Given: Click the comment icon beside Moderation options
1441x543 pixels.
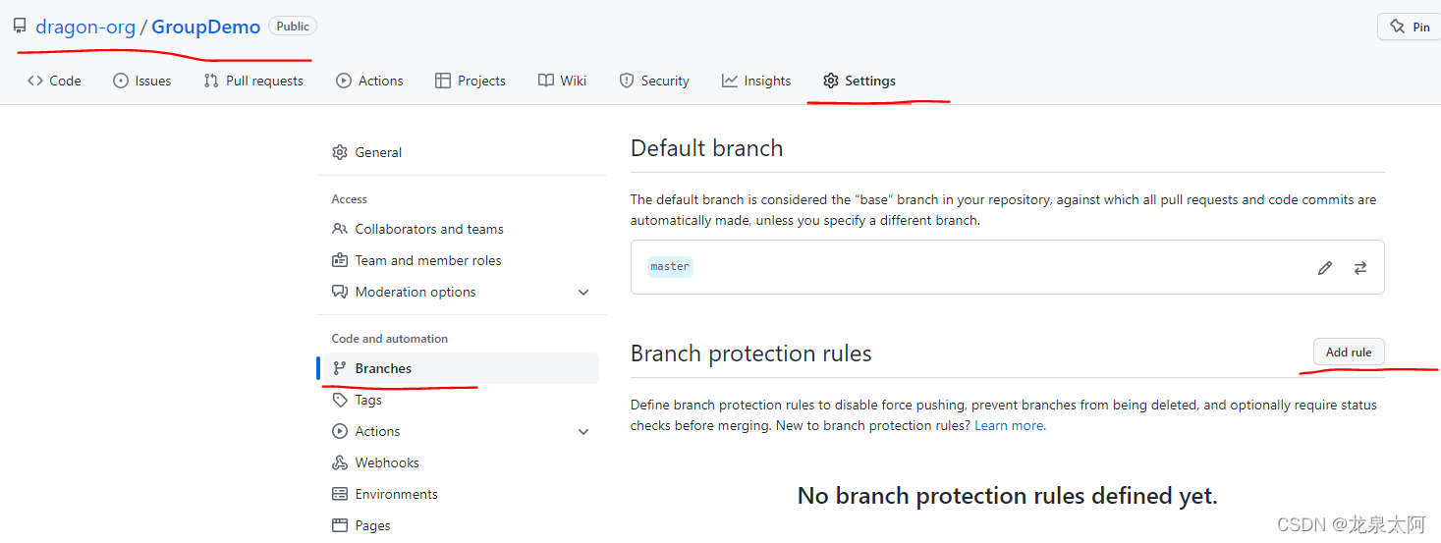Looking at the screenshot, I should click(x=340, y=292).
